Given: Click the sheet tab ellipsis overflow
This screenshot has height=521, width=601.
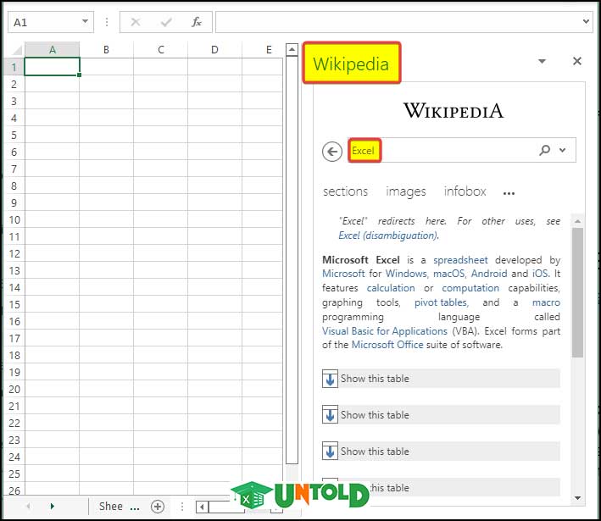Looking at the screenshot, I should 135,509.
